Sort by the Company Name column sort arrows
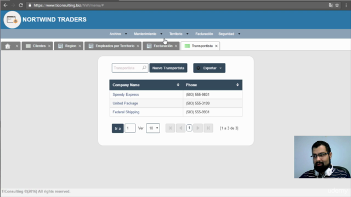Viewport: 351px width, 197px height. tap(178, 85)
